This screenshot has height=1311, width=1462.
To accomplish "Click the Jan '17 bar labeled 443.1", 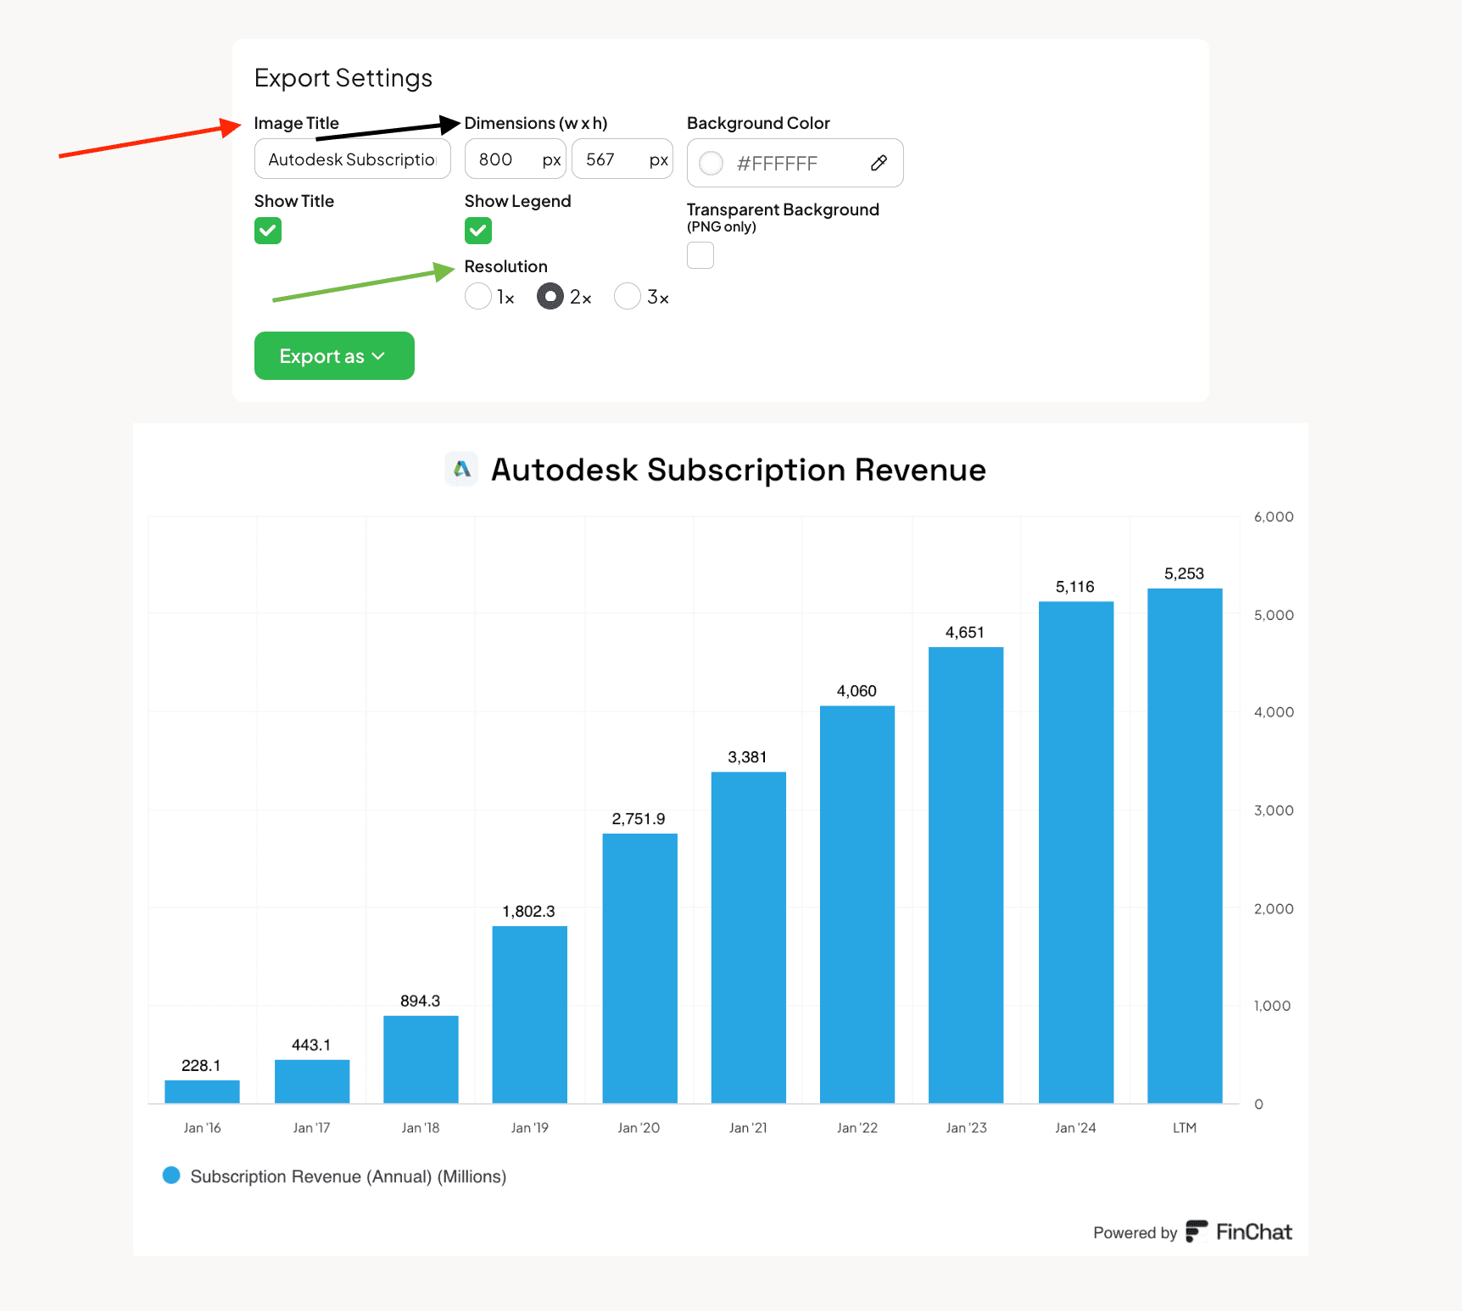I will pyautogui.click(x=312, y=1081).
